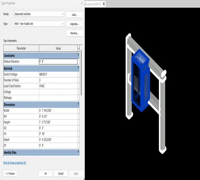
Task: Collapse the Constraints group chevron
Action: point(78,55)
